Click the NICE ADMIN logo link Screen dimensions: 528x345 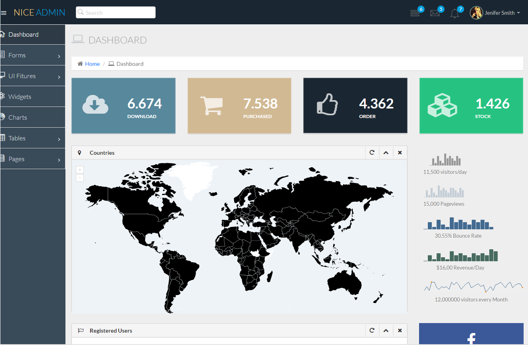tap(40, 12)
